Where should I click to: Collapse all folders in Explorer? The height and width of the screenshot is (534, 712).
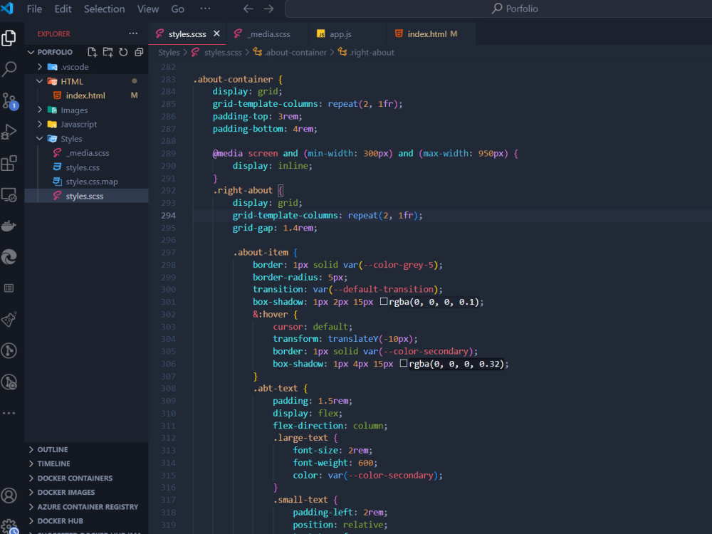coord(138,51)
